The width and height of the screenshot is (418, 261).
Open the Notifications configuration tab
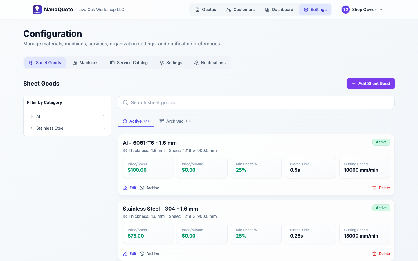[x=210, y=63]
